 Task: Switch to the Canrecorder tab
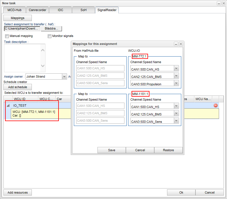pyautogui.click(x=37, y=10)
